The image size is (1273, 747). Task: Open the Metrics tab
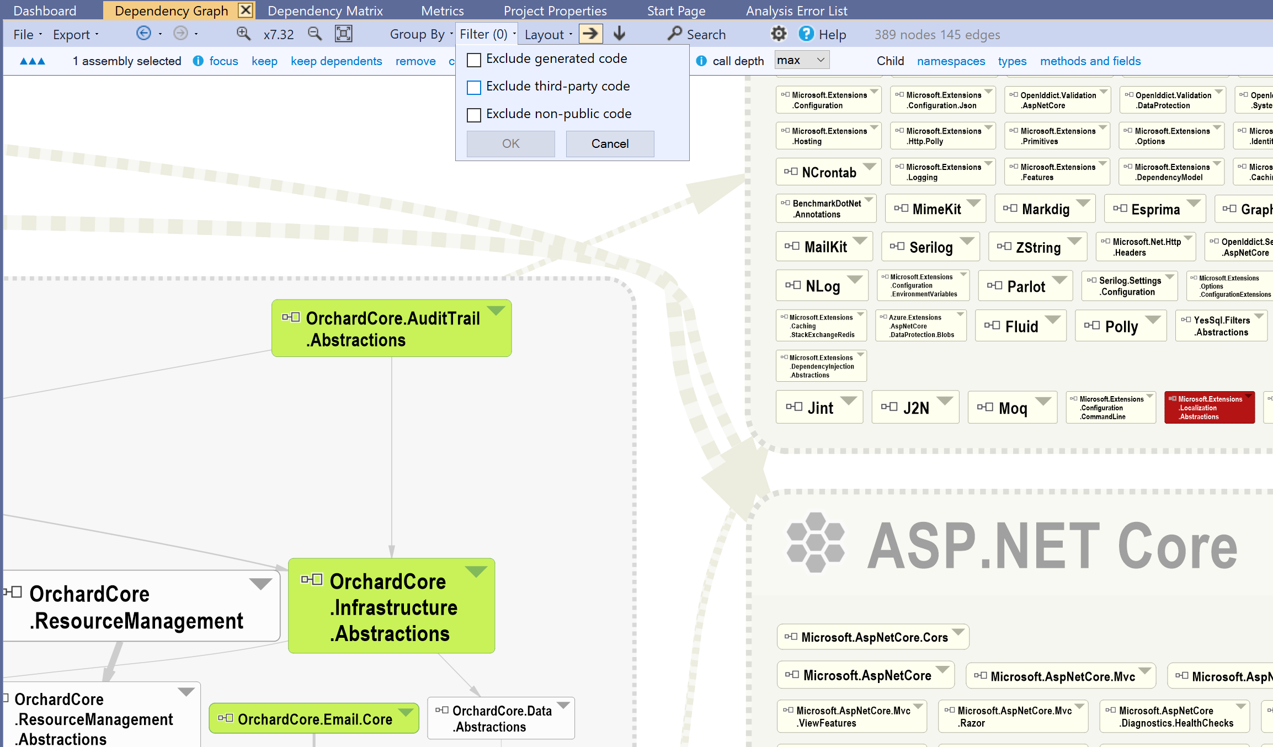(x=443, y=10)
